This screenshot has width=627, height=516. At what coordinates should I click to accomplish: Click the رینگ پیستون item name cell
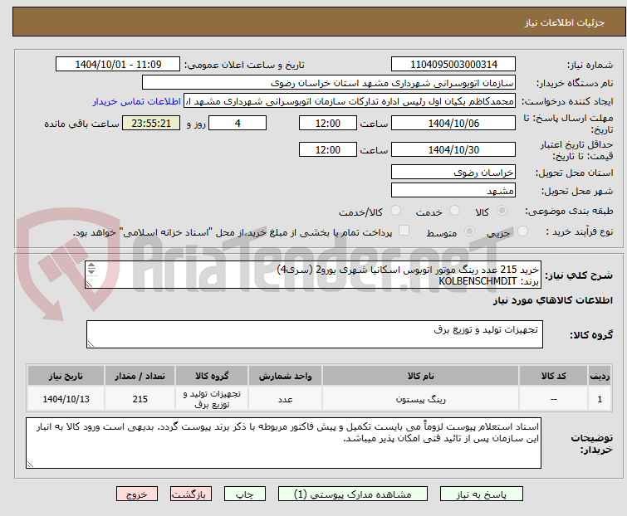(421, 398)
